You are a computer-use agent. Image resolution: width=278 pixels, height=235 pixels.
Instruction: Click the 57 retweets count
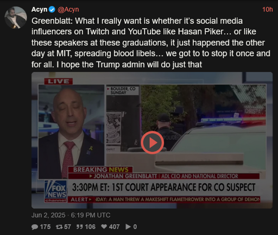pyautogui.click(x=67, y=227)
